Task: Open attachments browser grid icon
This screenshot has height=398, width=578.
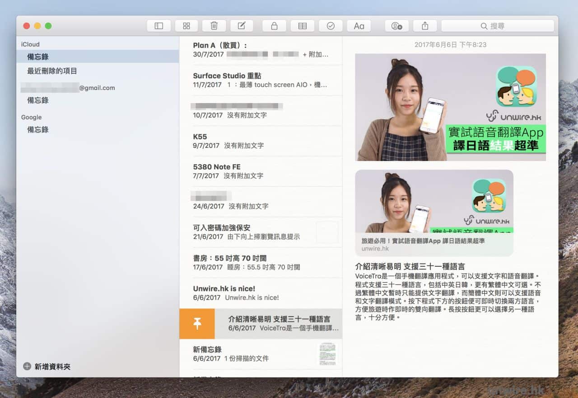Action: point(186,26)
